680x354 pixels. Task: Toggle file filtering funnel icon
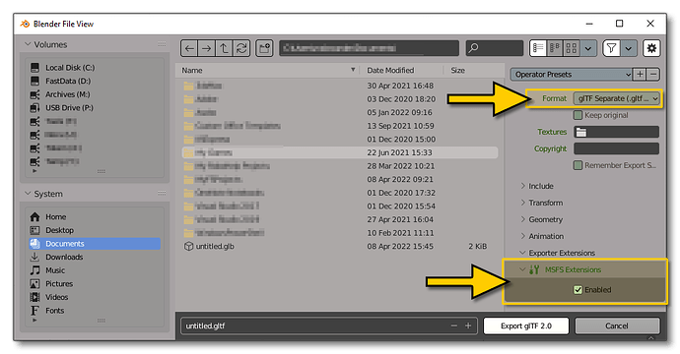[611, 48]
